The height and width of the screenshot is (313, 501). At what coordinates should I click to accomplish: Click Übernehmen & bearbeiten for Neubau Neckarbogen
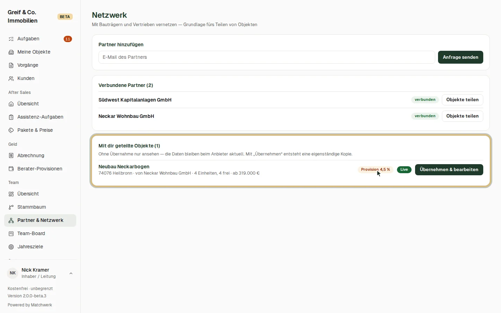pyautogui.click(x=449, y=170)
